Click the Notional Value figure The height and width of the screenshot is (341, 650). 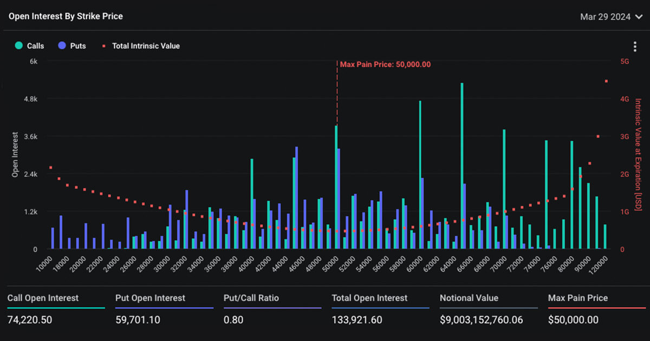coord(482,320)
